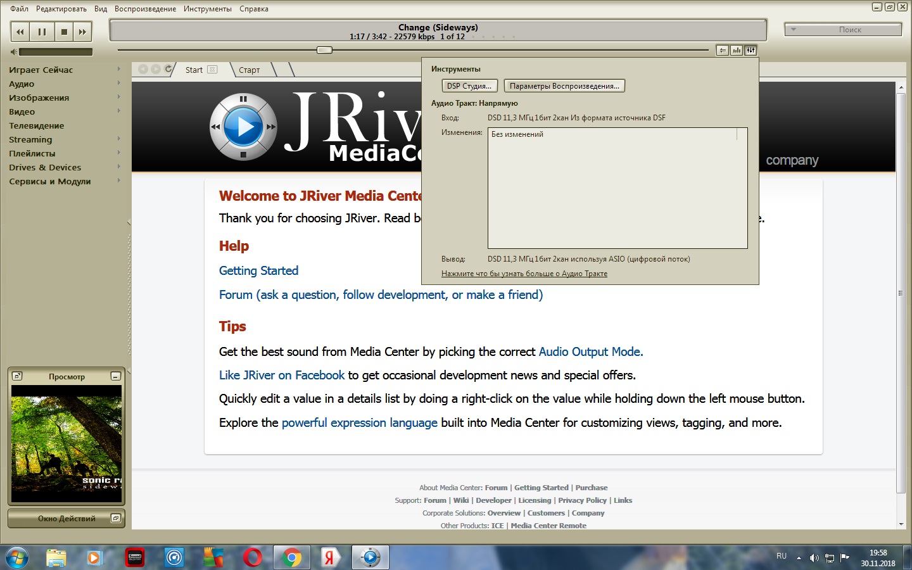Open Yandex browser from the taskbar
This screenshot has width=912, height=570.
[x=330, y=557]
